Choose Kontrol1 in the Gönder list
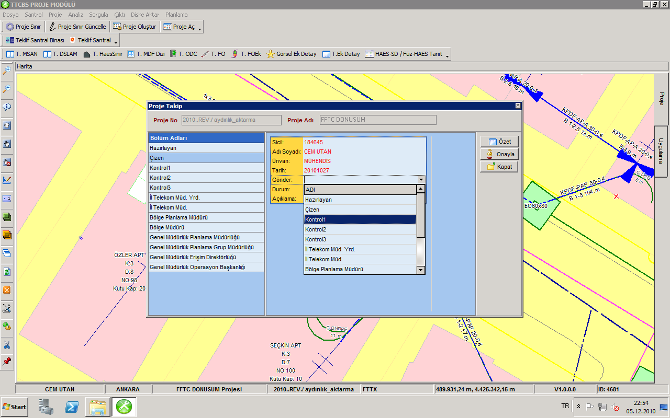Image resolution: width=670 pixels, height=418 pixels. click(360, 219)
